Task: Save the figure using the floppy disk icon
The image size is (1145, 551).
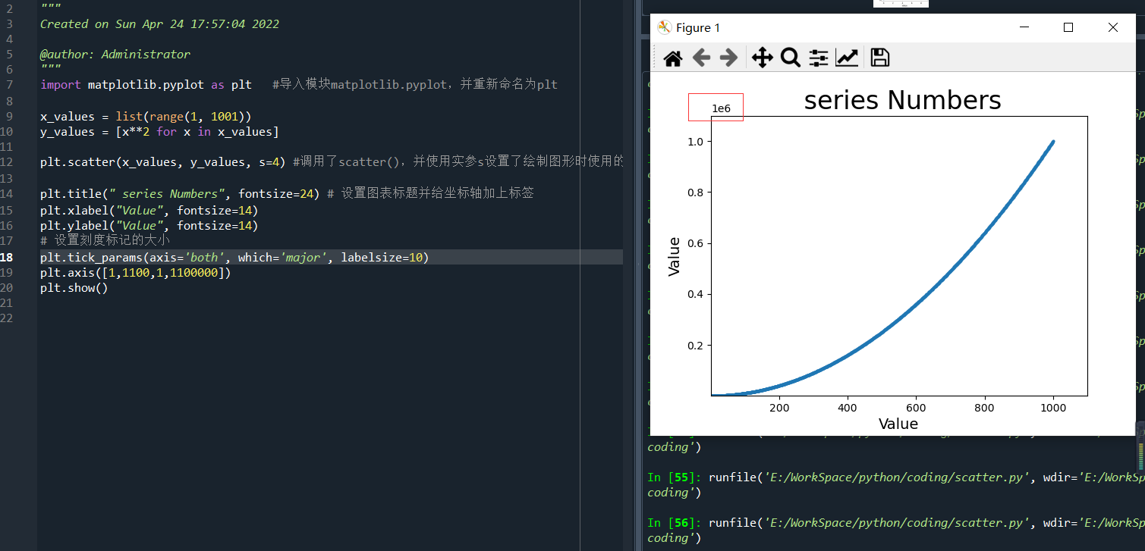Action: click(879, 57)
